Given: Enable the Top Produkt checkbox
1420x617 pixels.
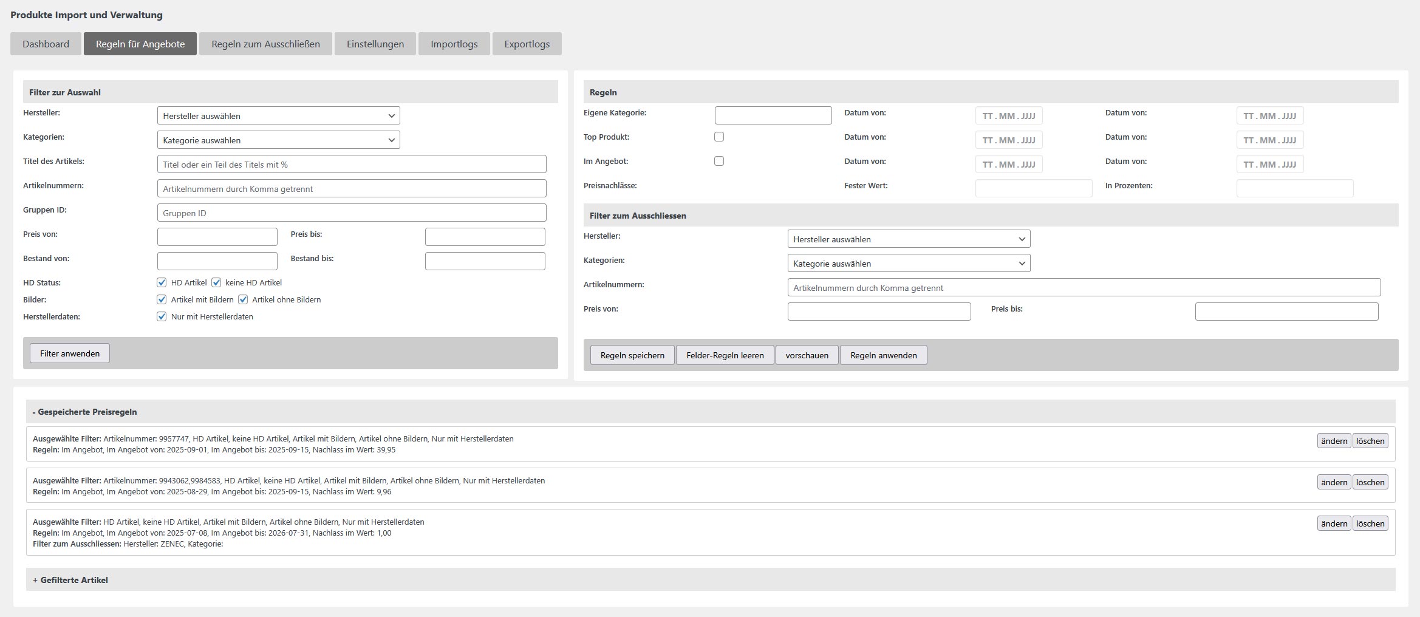Looking at the screenshot, I should tap(719, 137).
